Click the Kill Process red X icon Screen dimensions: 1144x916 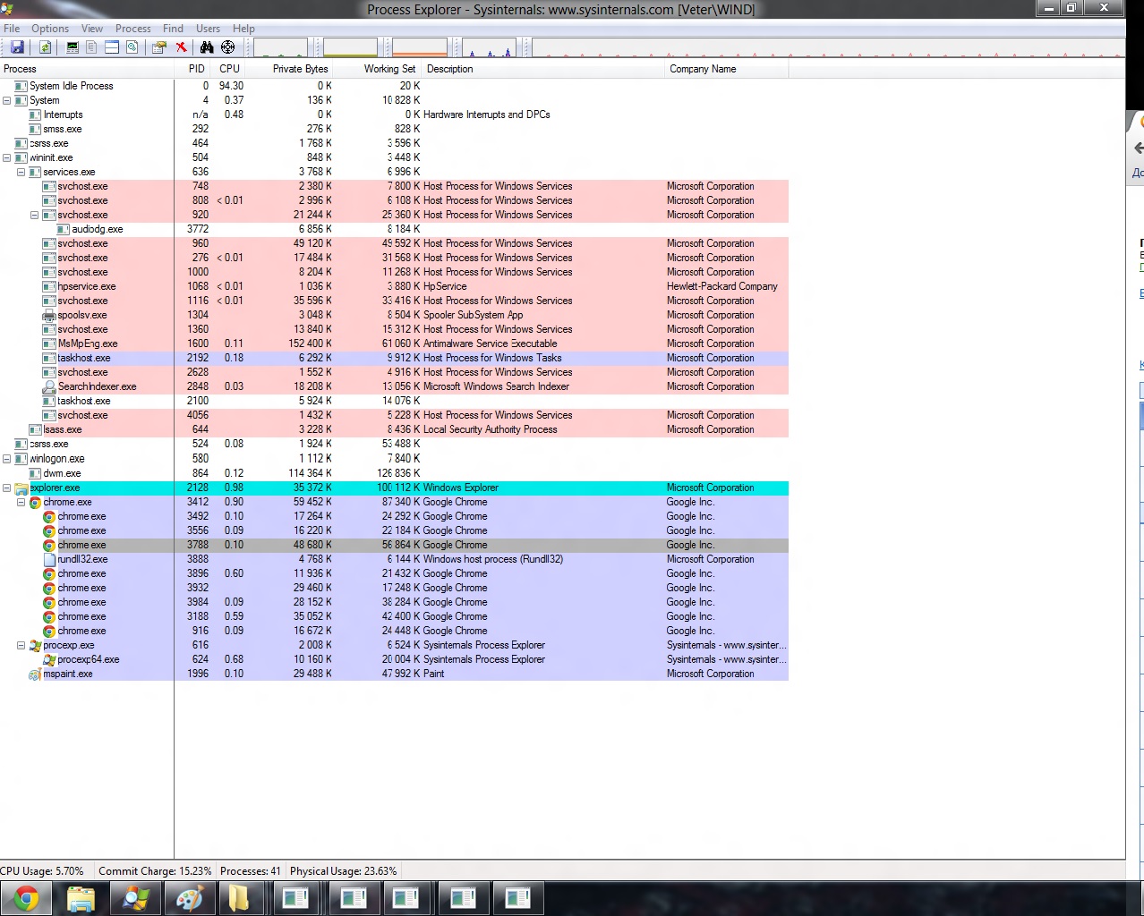(x=181, y=47)
